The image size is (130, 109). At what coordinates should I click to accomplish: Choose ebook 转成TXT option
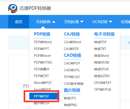(100, 49)
